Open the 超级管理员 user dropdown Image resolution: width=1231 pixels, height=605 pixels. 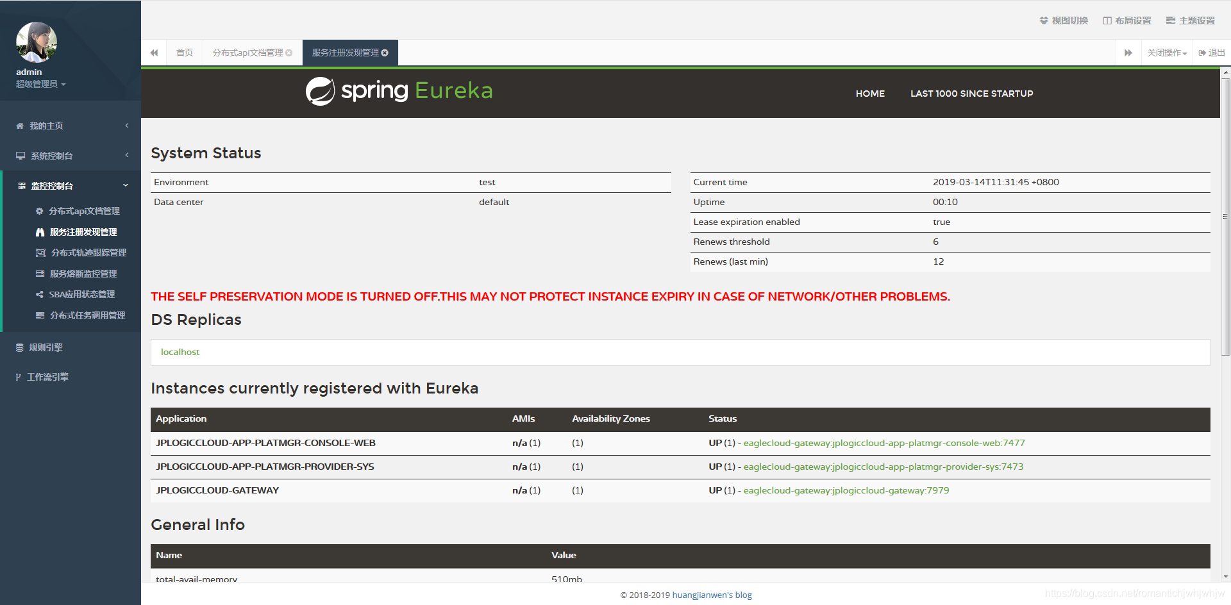coord(41,84)
